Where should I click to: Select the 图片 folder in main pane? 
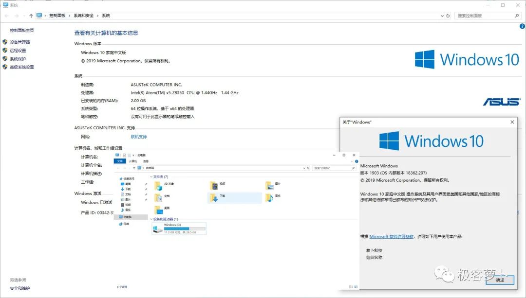pyautogui.click(x=273, y=186)
